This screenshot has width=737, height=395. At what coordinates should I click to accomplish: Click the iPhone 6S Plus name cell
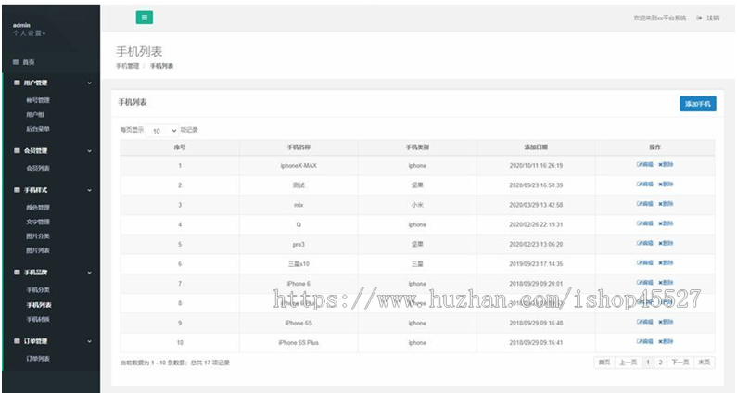pos(299,343)
